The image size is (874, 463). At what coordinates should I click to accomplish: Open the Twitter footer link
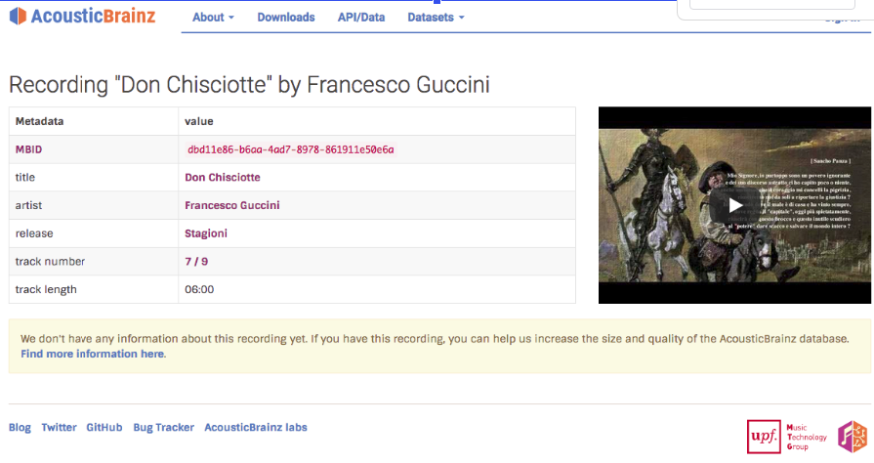click(x=59, y=427)
